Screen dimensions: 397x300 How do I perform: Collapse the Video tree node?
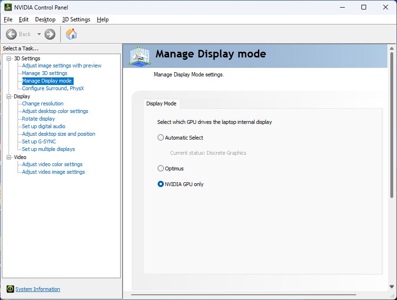pos(9,157)
